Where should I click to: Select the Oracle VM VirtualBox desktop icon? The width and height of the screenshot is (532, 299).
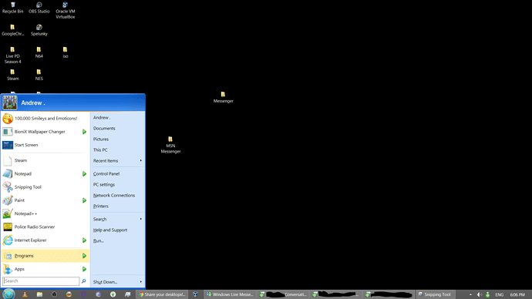tap(65, 10)
